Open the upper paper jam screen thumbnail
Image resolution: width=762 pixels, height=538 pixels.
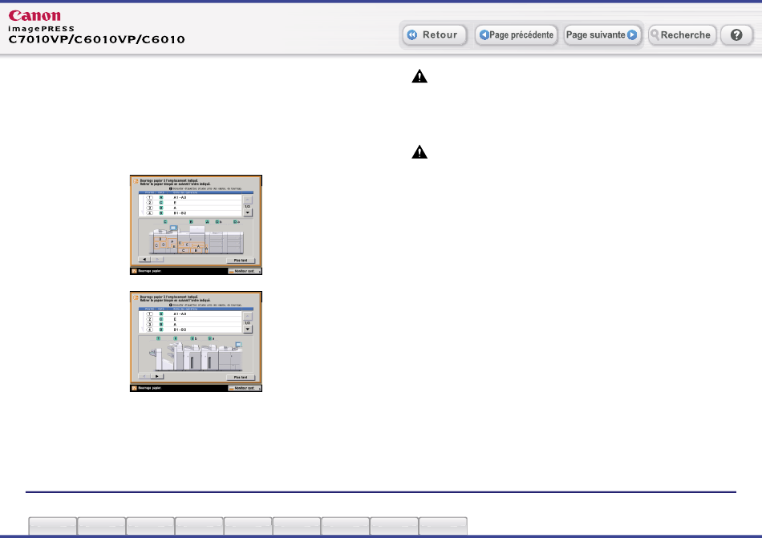coord(197,225)
